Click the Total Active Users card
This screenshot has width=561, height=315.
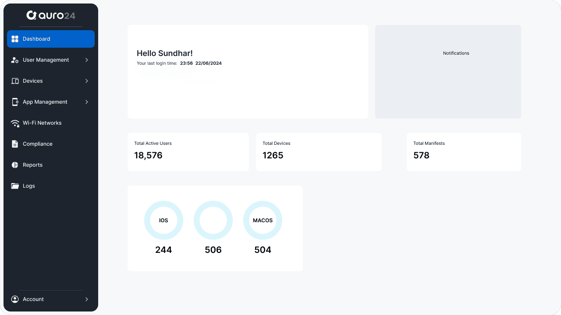188,152
